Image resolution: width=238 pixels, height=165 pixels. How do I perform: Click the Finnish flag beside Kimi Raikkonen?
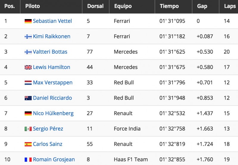click(x=28, y=37)
